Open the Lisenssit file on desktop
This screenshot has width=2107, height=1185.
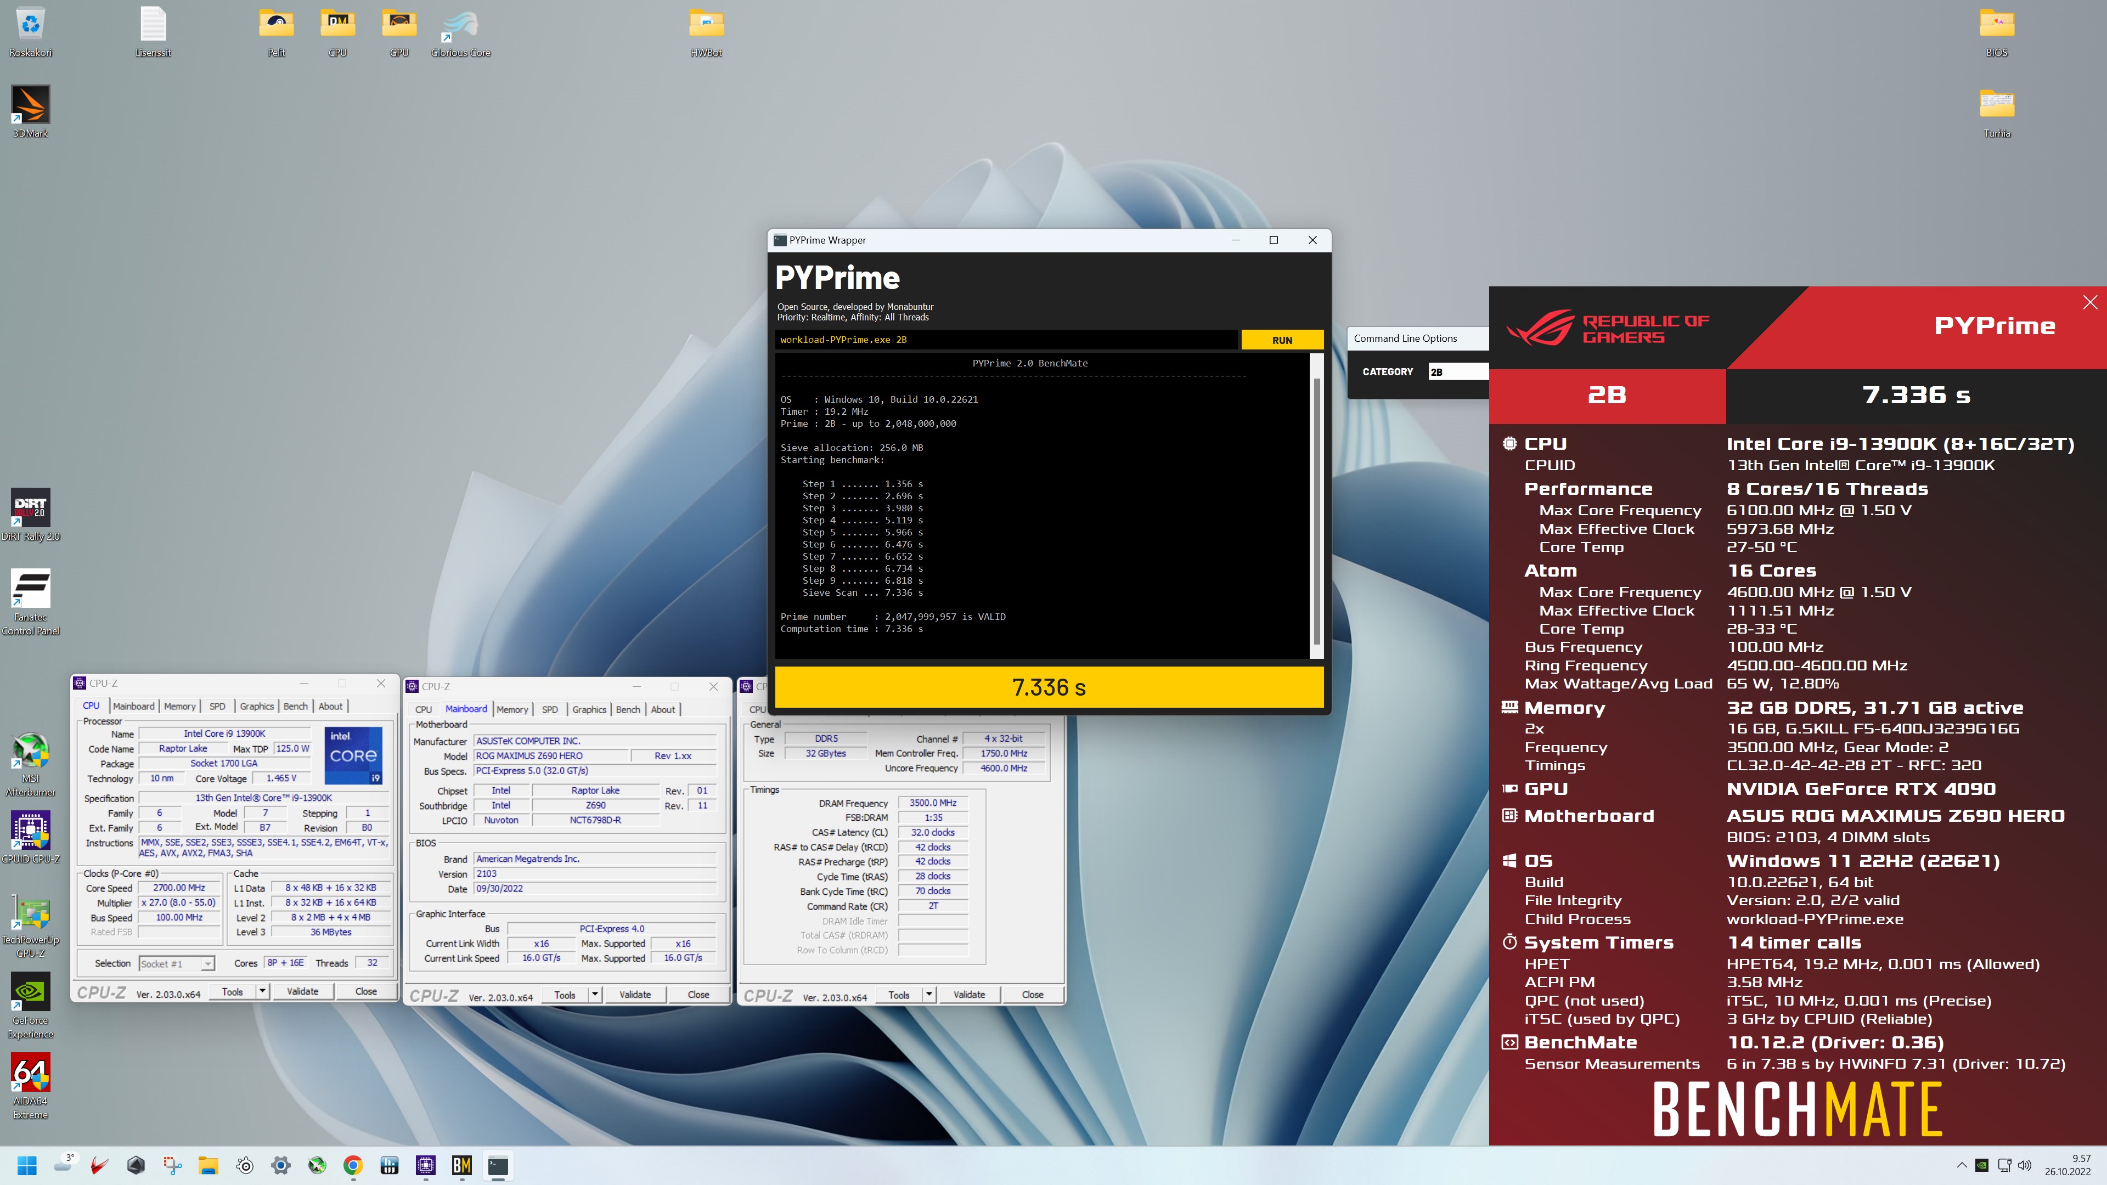[153, 32]
